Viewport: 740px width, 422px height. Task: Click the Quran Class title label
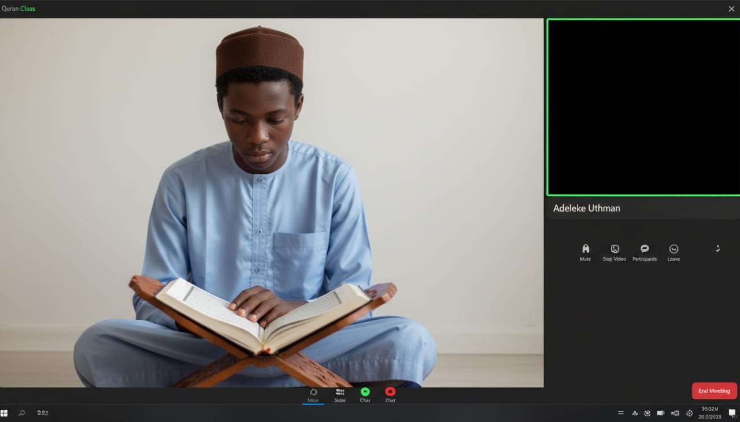coord(19,9)
